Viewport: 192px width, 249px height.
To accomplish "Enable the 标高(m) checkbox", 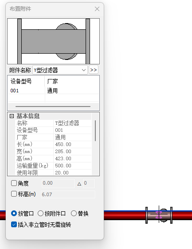I will pos(14,194).
